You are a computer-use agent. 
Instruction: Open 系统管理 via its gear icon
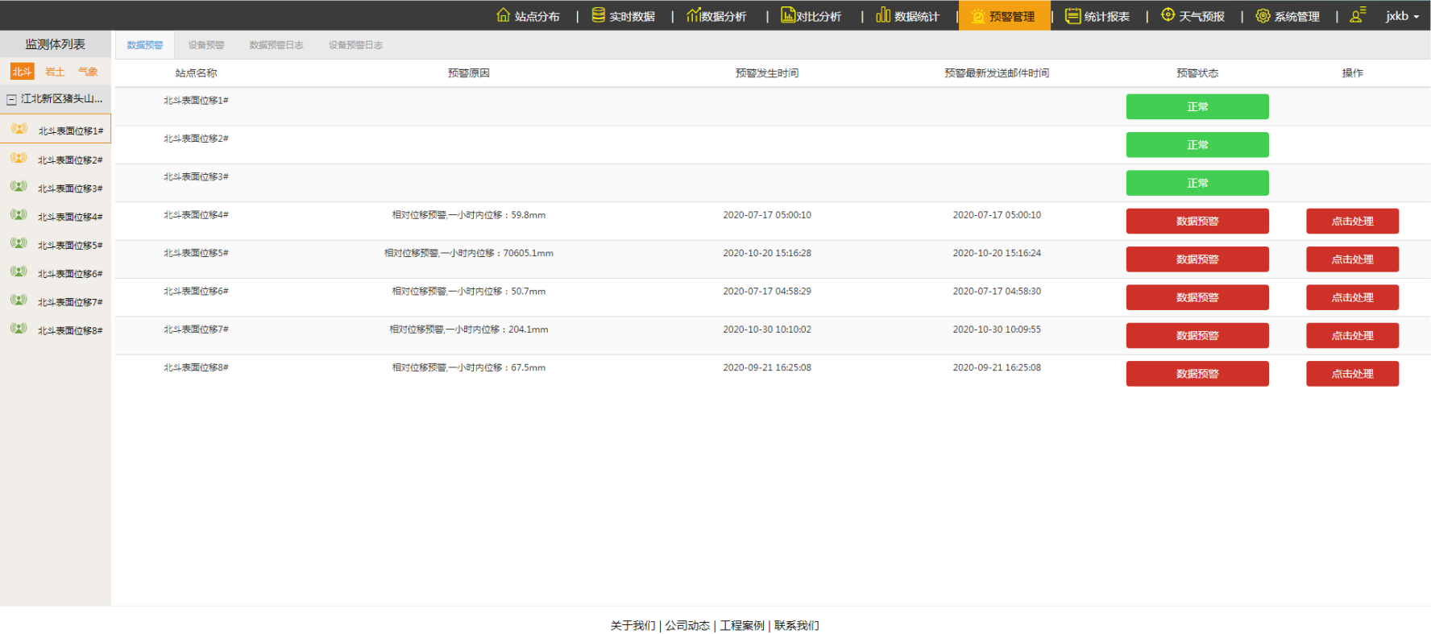[1263, 15]
